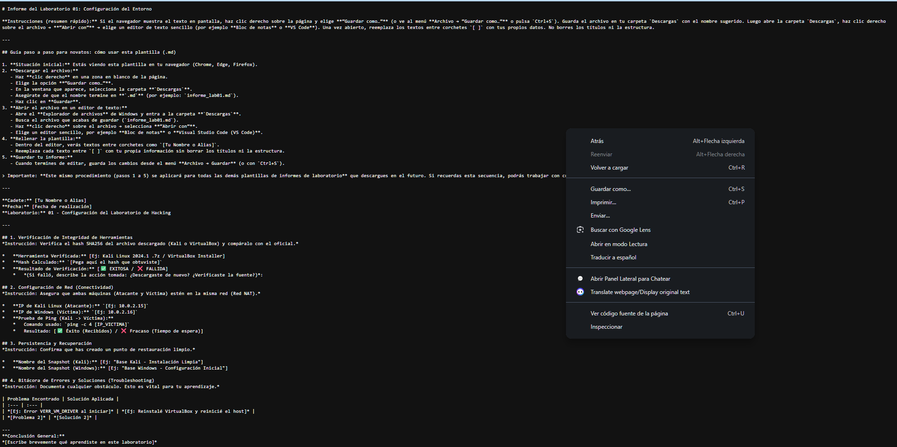Image resolution: width=897 pixels, height=447 pixels.
Task: Click the red cross emoji beside FALLIDA
Action: (140, 269)
